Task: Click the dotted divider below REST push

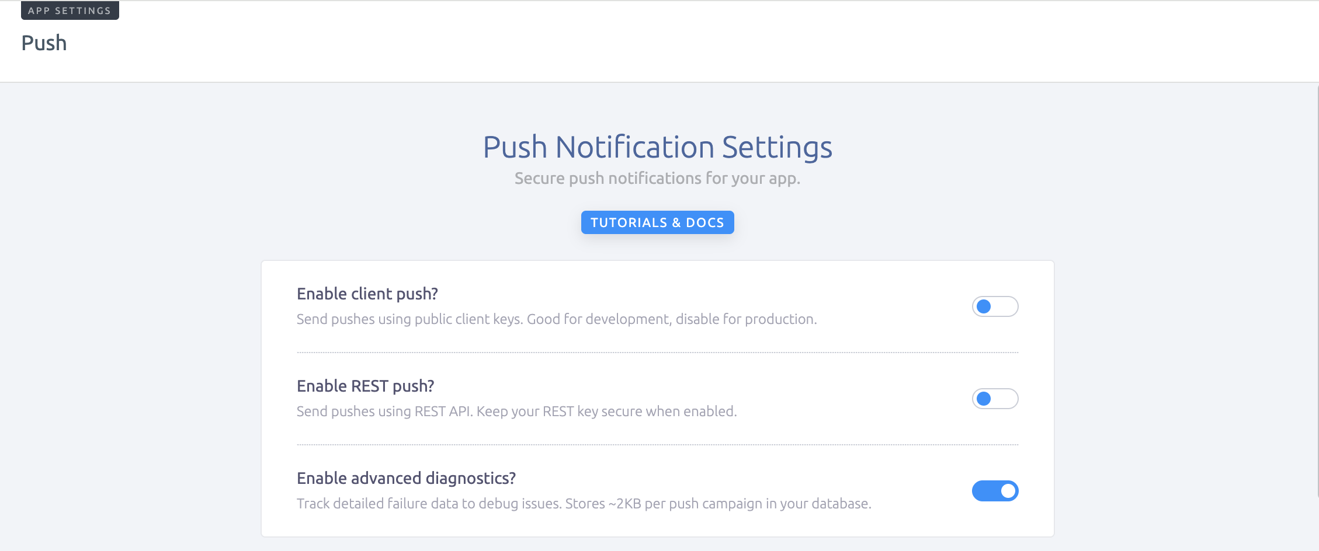Action: [x=657, y=445]
